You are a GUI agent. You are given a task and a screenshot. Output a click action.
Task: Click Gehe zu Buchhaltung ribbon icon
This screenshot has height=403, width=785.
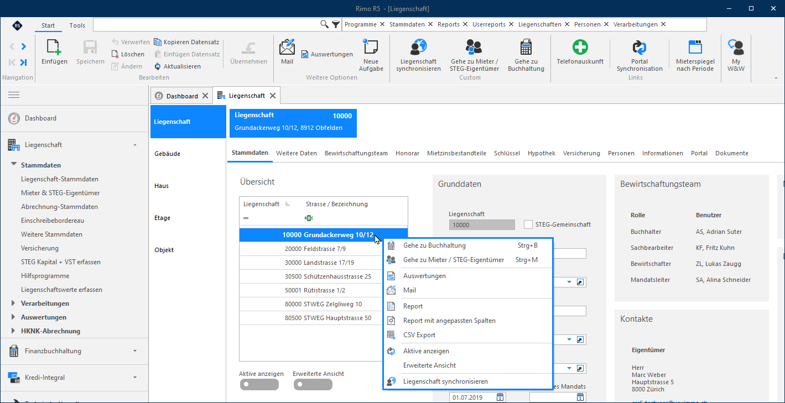[x=526, y=47]
